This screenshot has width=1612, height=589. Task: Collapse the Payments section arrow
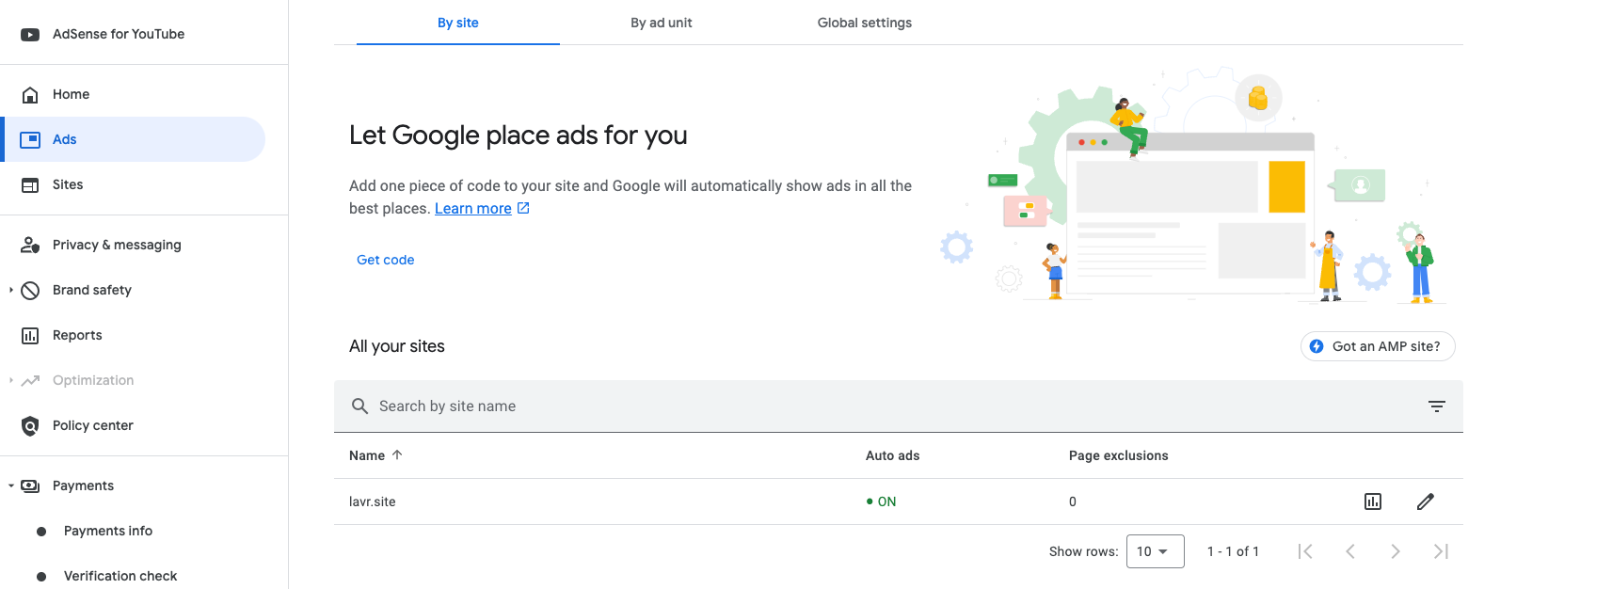[x=11, y=486]
